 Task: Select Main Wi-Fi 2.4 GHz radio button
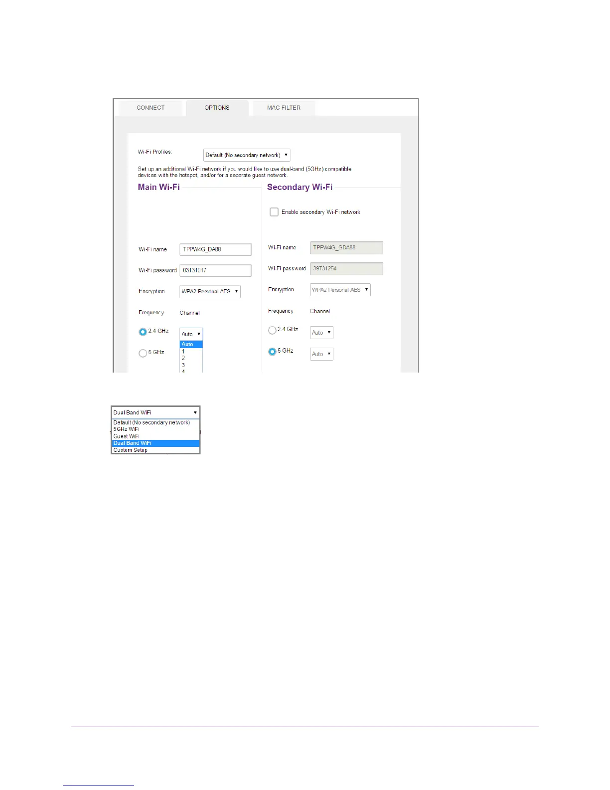pyautogui.click(x=143, y=332)
